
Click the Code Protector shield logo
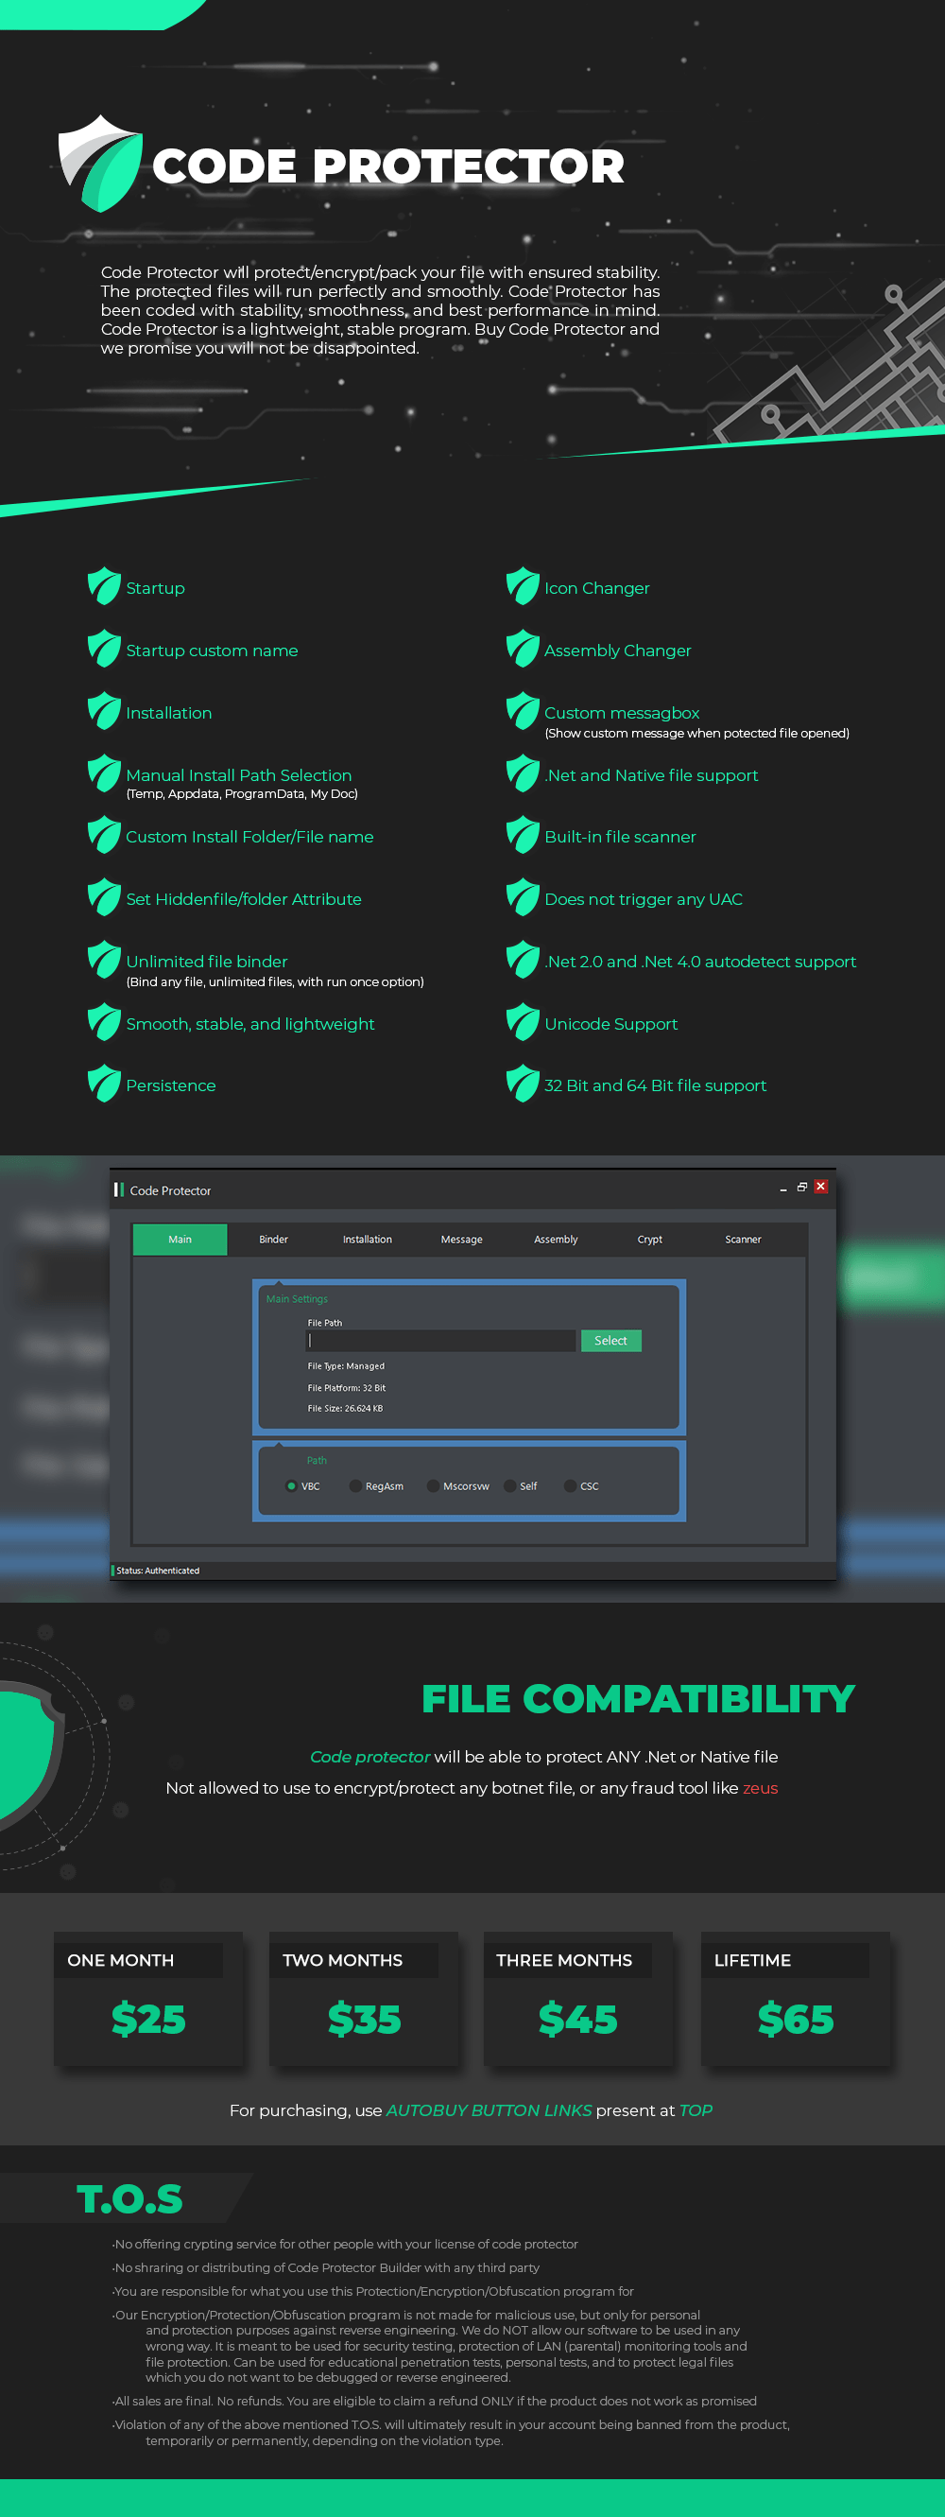coord(100,165)
